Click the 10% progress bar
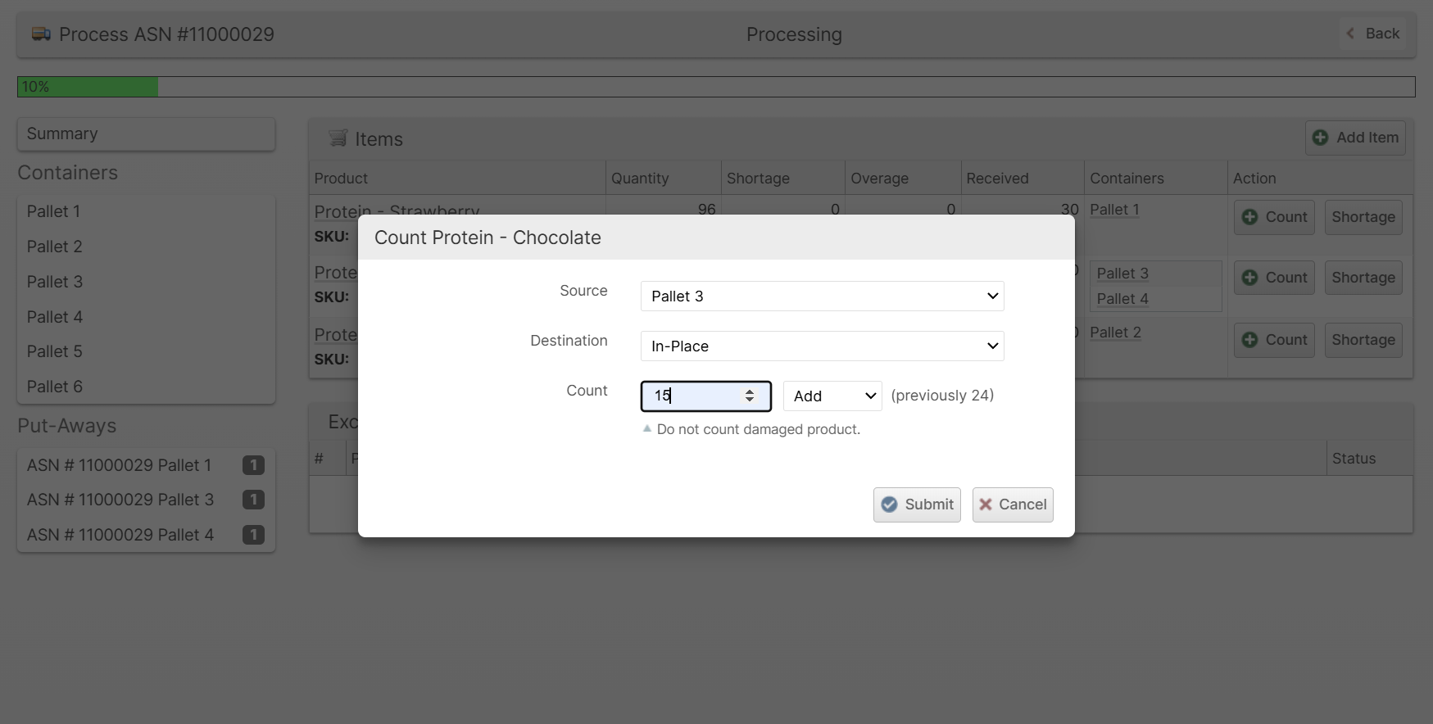This screenshot has width=1433, height=724. (x=715, y=87)
